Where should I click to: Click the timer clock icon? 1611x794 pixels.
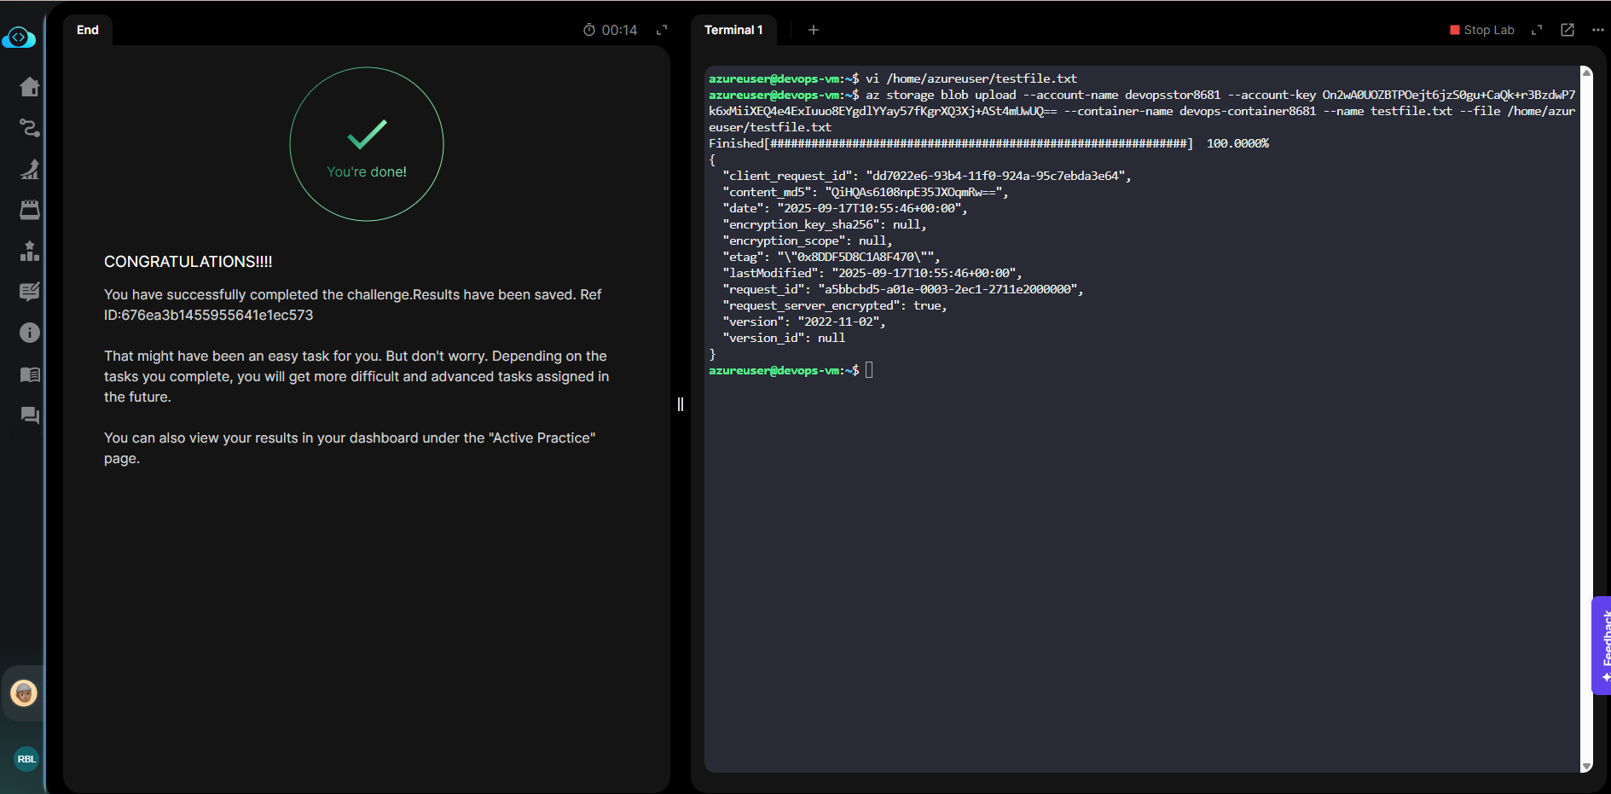click(589, 30)
